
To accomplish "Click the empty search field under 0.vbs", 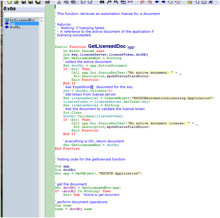I will click(x=24, y=14).
